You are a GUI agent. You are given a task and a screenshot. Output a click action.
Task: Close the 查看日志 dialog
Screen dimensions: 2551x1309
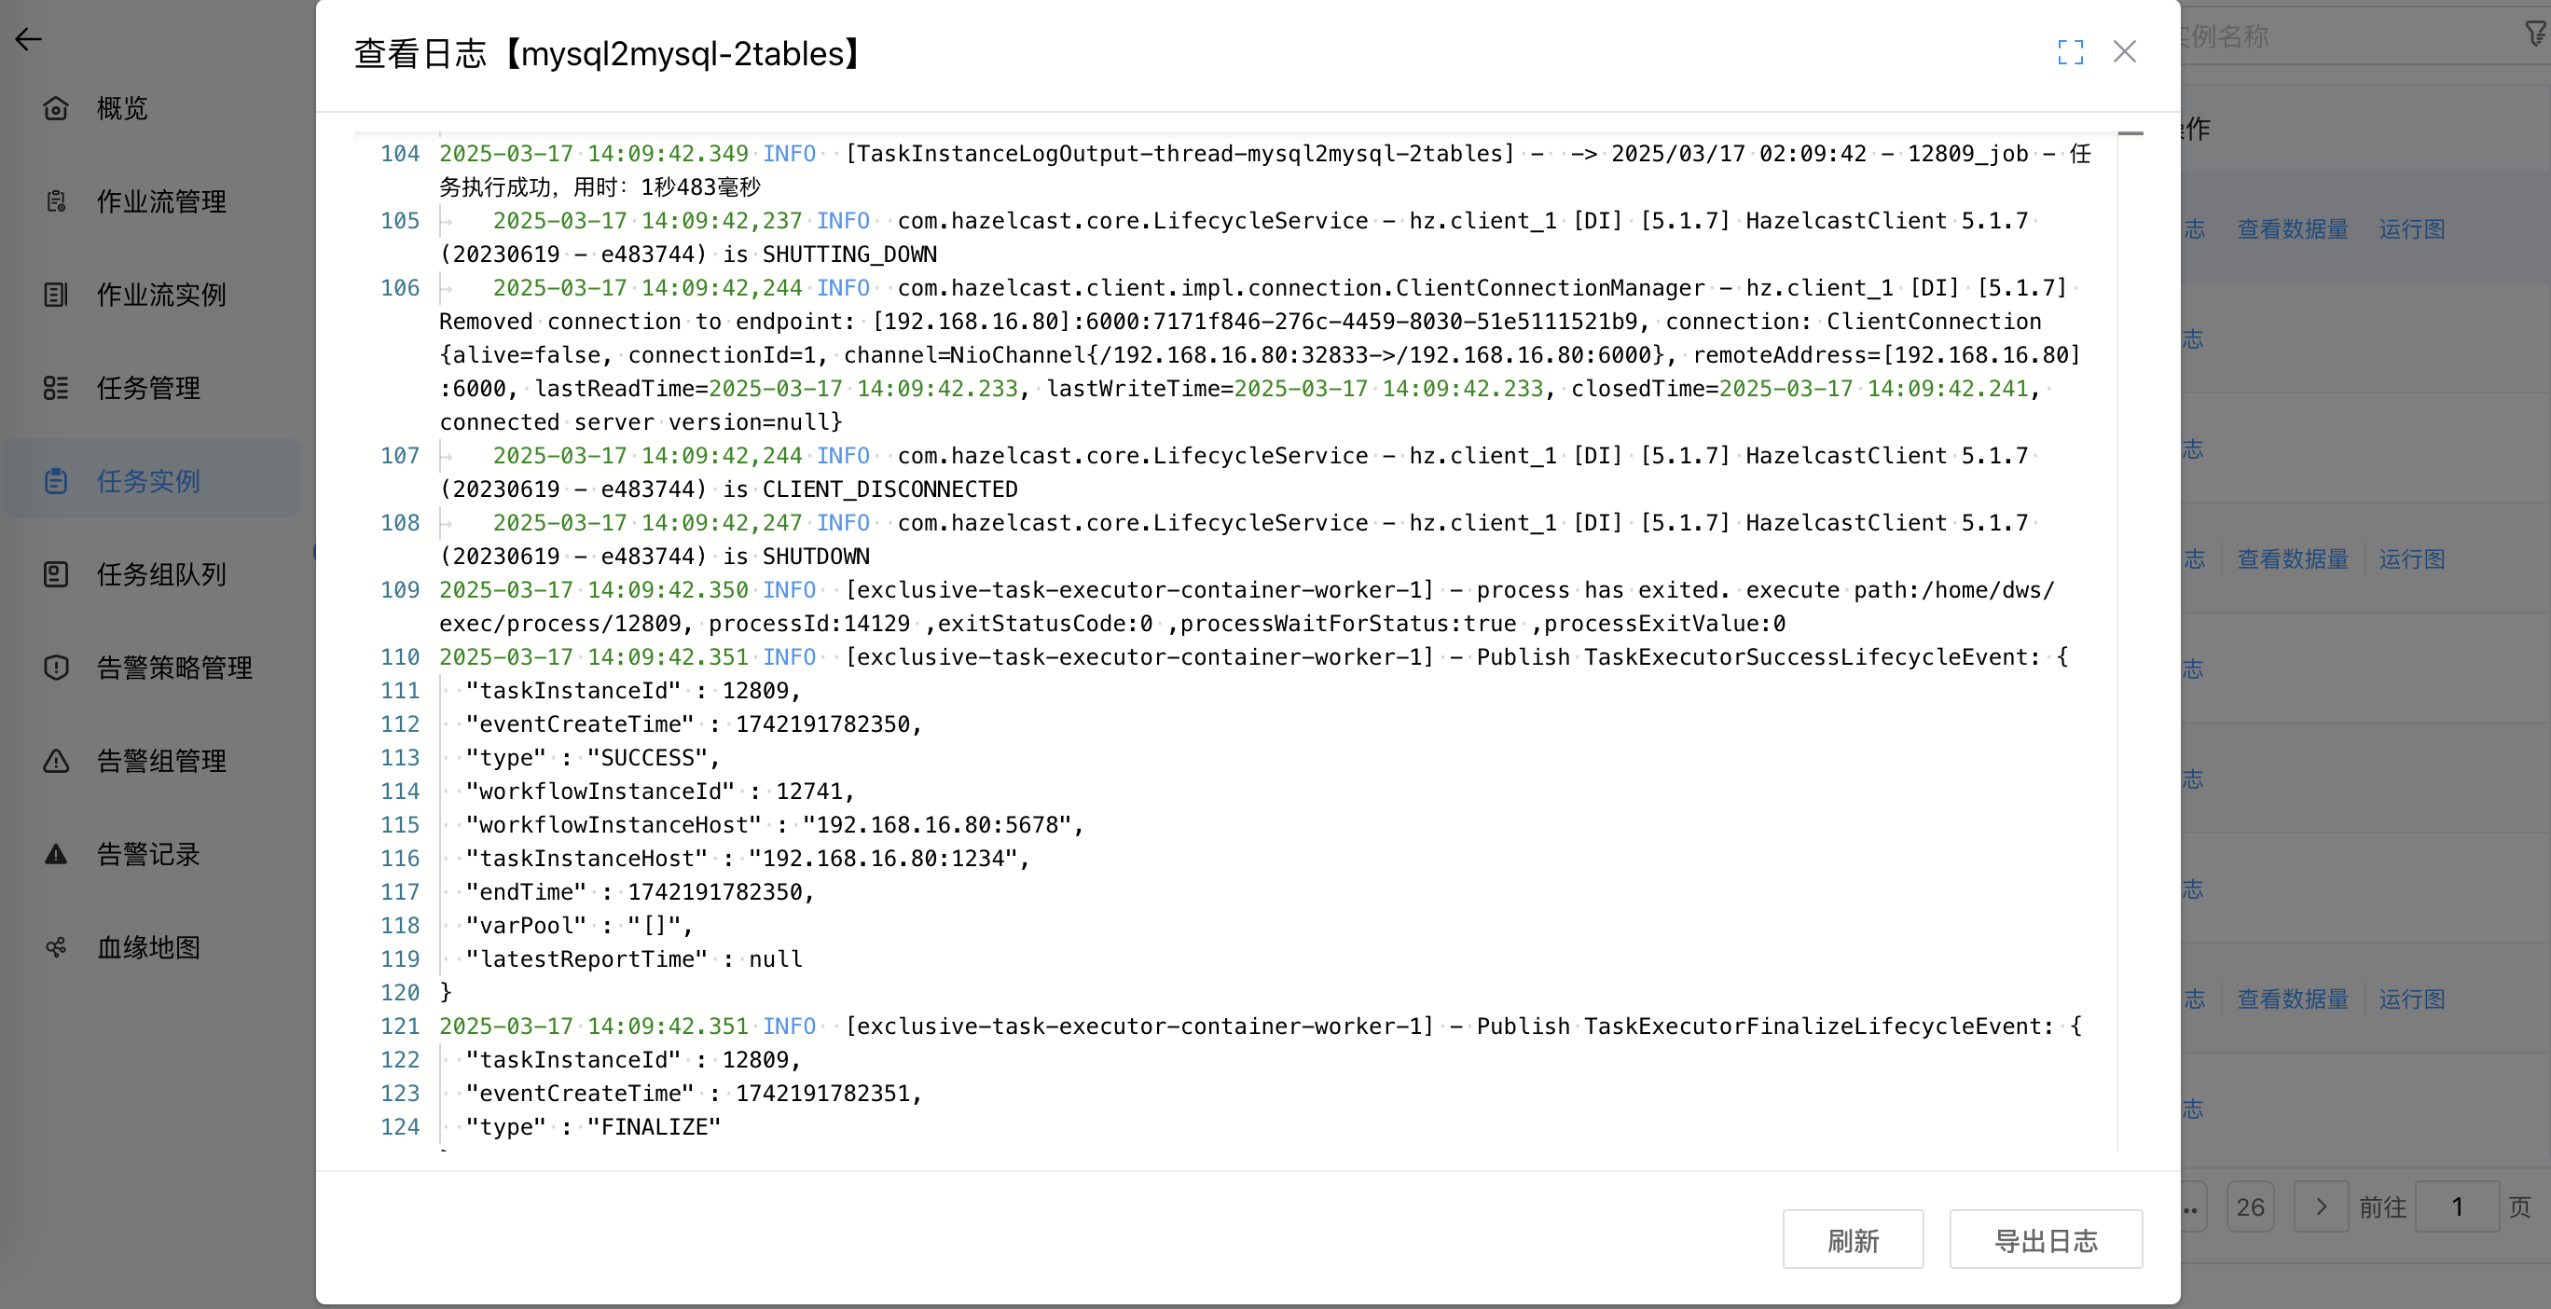pyautogui.click(x=2124, y=51)
